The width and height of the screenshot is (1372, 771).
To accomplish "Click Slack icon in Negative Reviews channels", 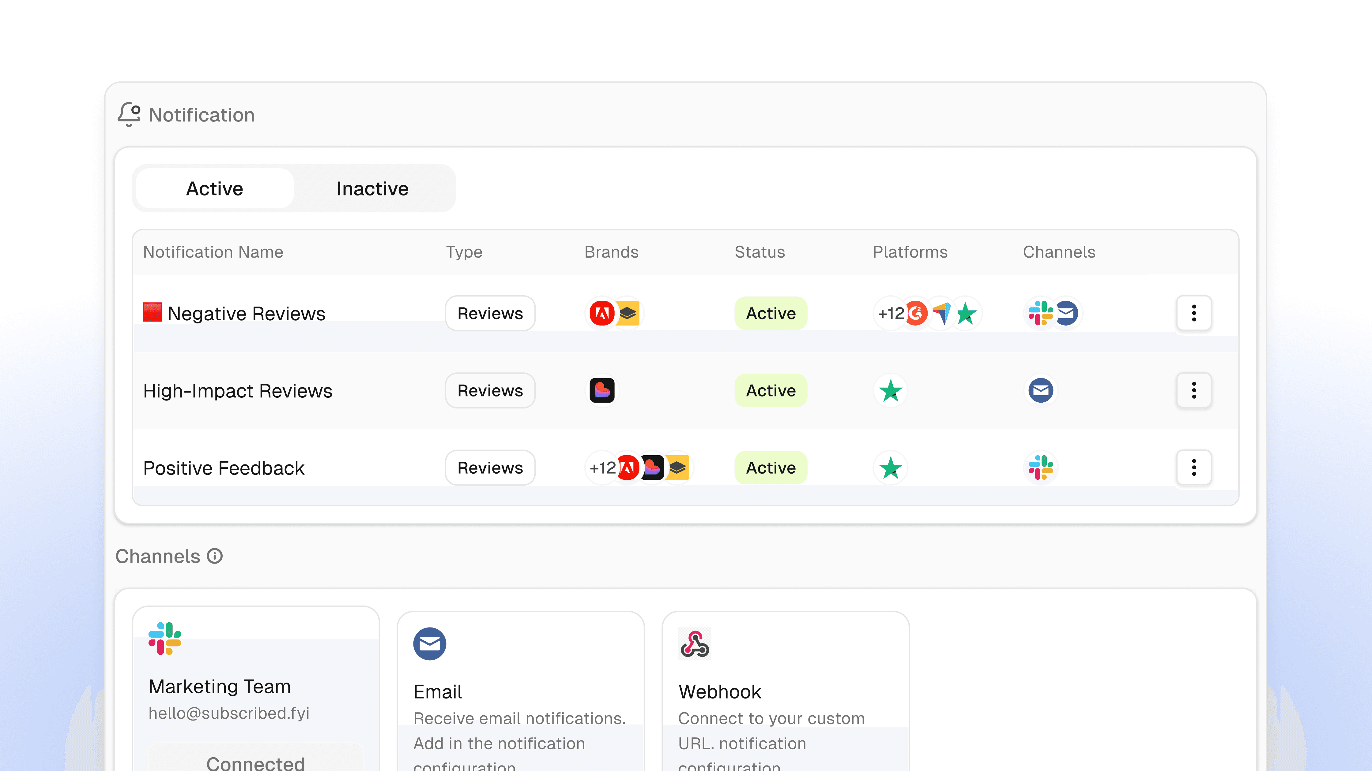I will (1040, 313).
